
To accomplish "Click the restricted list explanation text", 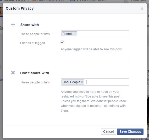I will tap(93, 101).
